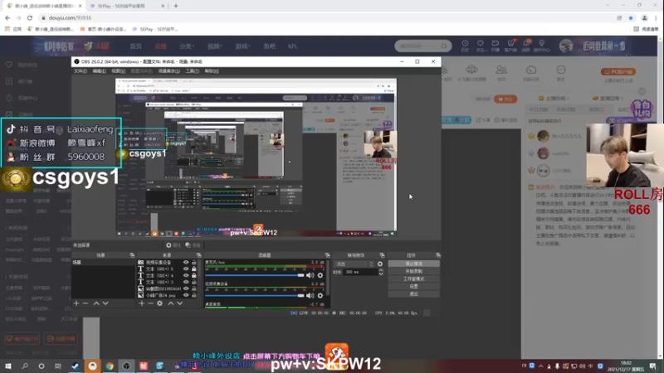Image resolution: width=664 pixels, height=373 pixels.
Task: Toggle visibility of 视频采集设备 source in OBS
Action: pyautogui.click(x=186, y=262)
